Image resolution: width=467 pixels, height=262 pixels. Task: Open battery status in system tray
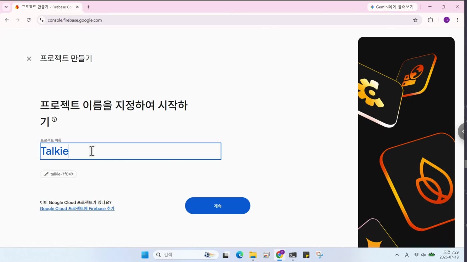[432, 255]
